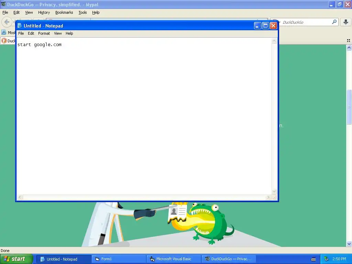Image resolution: width=352 pixels, height=264 pixels.
Task: Open the Mypal browser's Edit menu
Action: click(16, 13)
